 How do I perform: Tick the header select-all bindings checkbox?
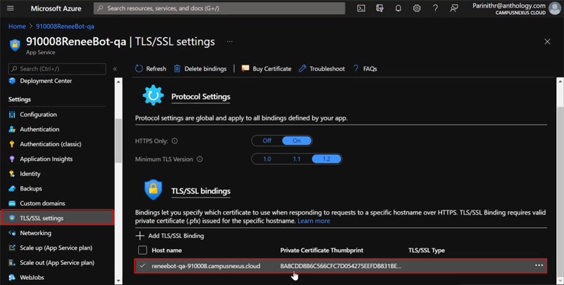tap(143, 251)
